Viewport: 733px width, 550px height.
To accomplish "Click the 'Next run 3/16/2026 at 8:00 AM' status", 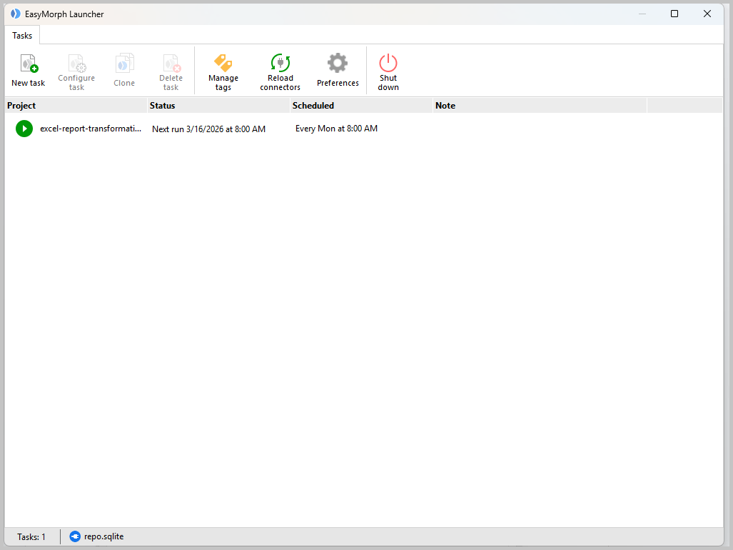I will tap(208, 129).
